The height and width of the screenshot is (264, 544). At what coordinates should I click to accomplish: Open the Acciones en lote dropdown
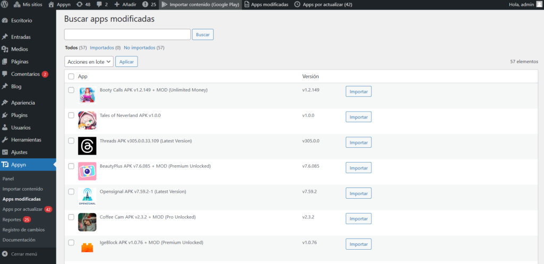point(89,62)
